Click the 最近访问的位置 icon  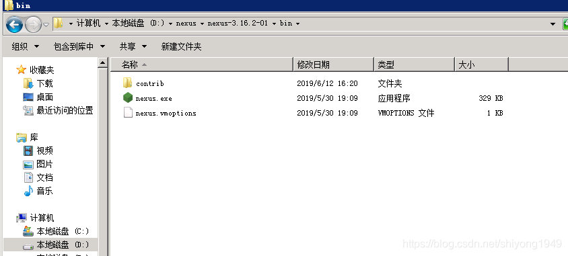(28, 110)
